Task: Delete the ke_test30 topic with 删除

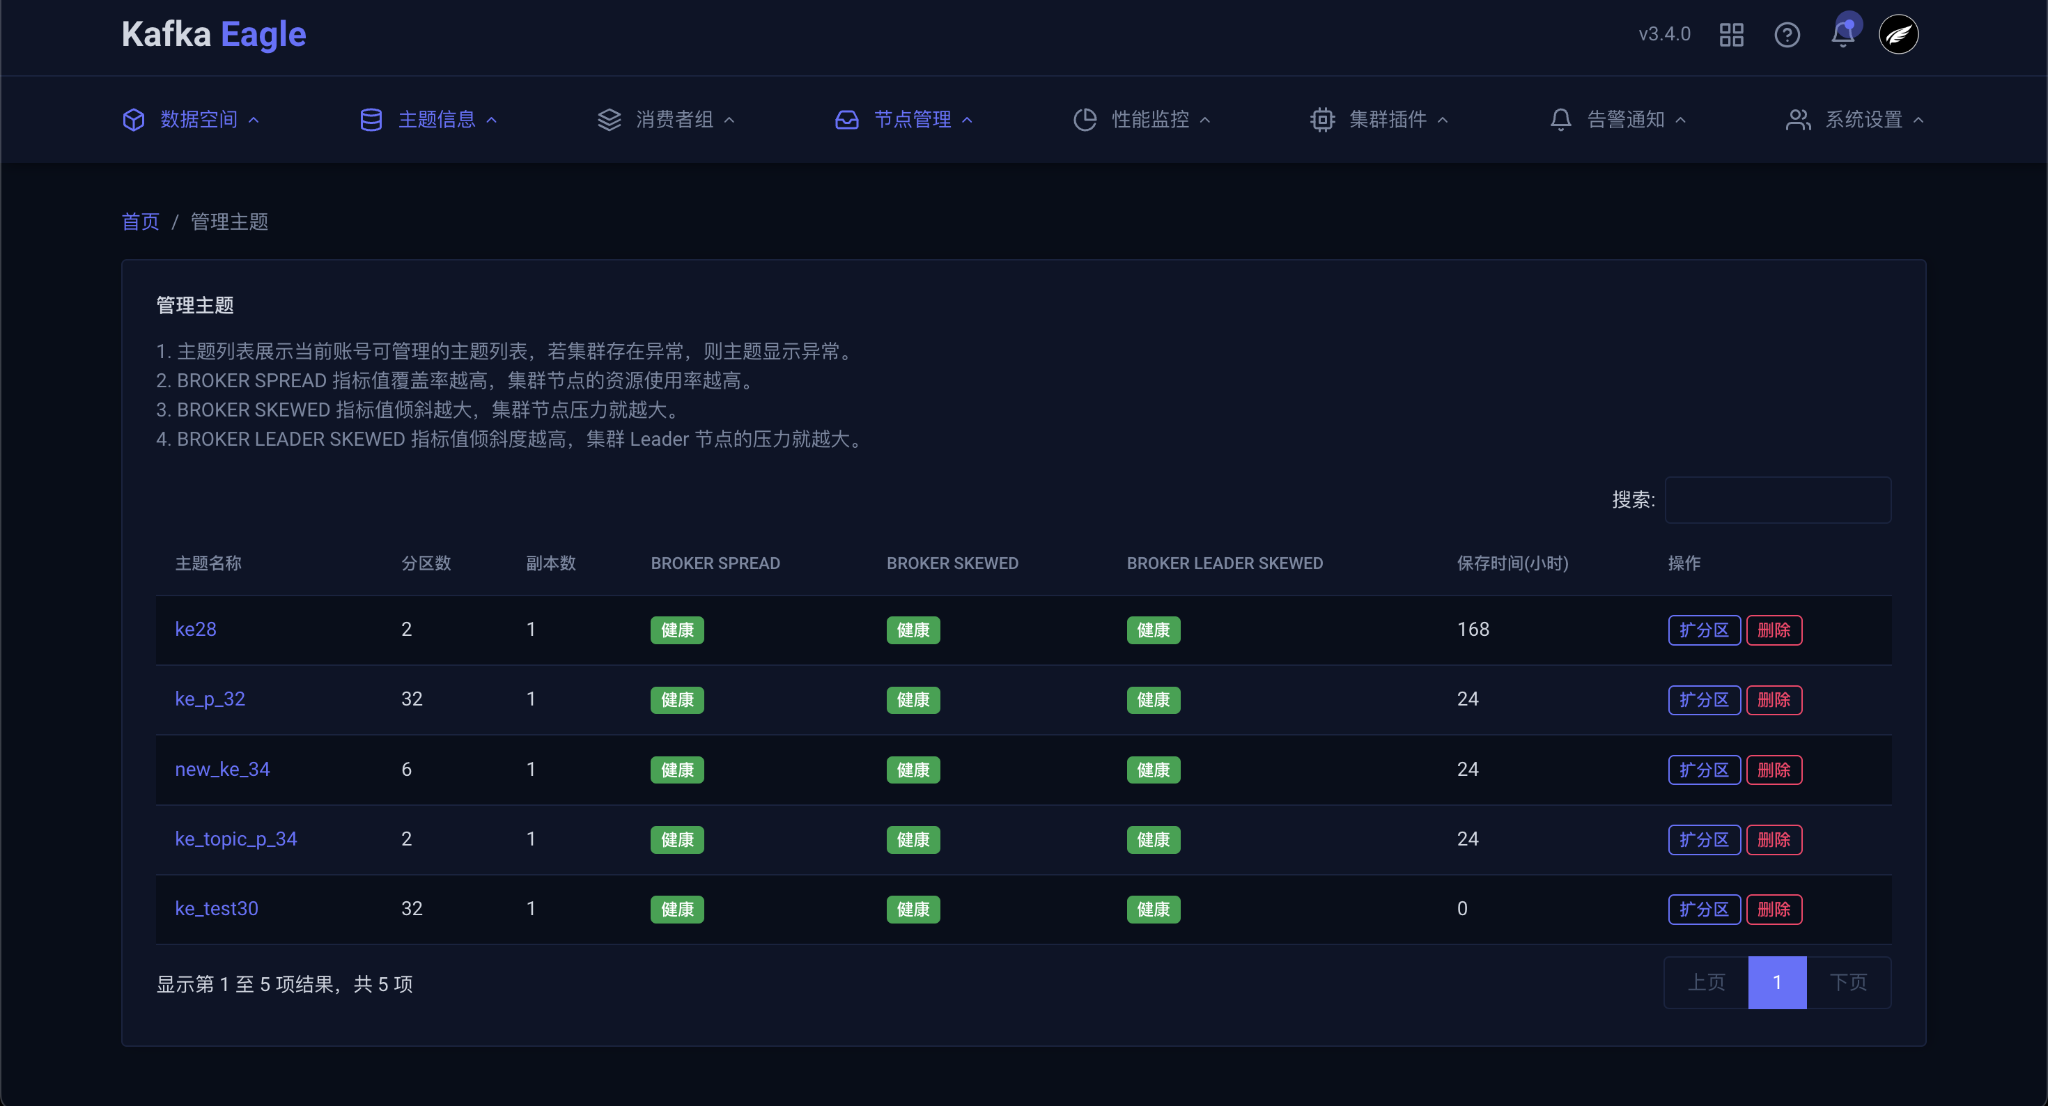Action: coord(1773,909)
